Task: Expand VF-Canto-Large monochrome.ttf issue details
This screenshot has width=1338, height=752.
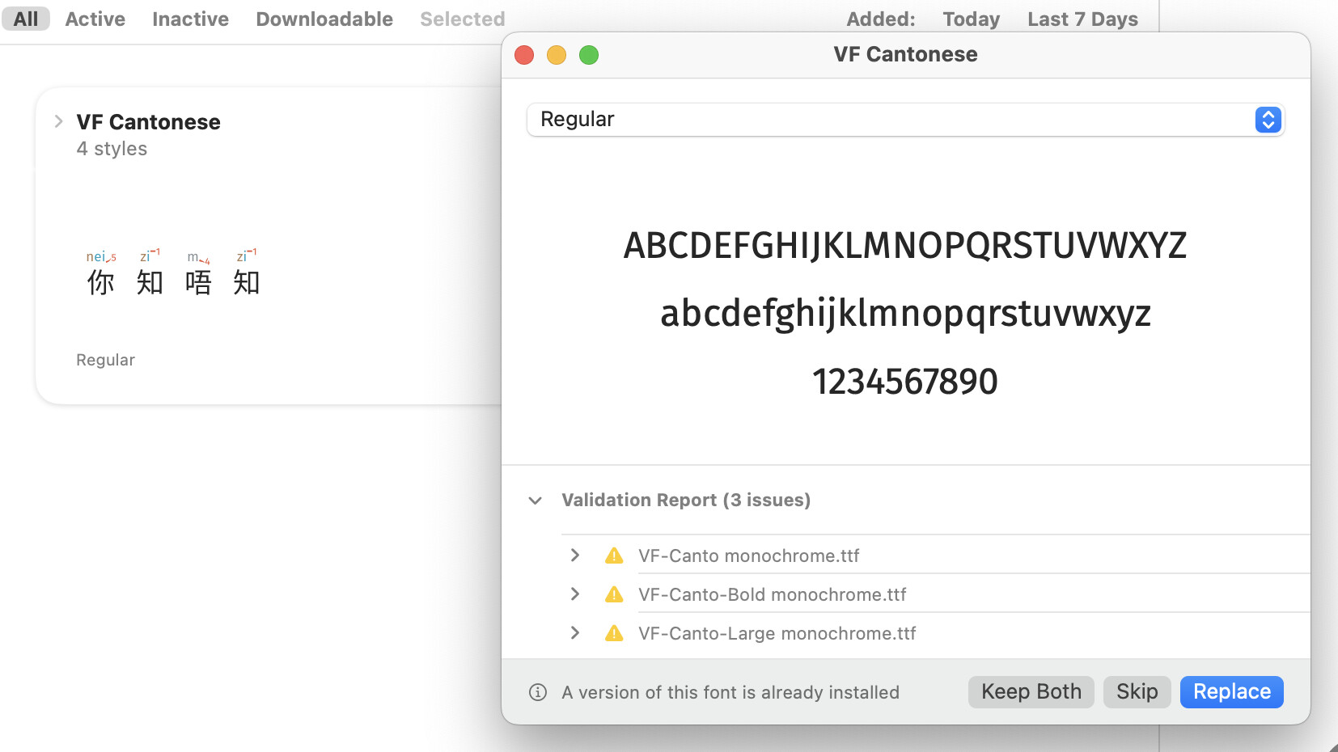Action: pyautogui.click(x=575, y=633)
